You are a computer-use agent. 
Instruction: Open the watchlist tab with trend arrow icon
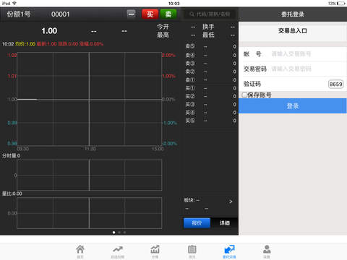(118, 251)
